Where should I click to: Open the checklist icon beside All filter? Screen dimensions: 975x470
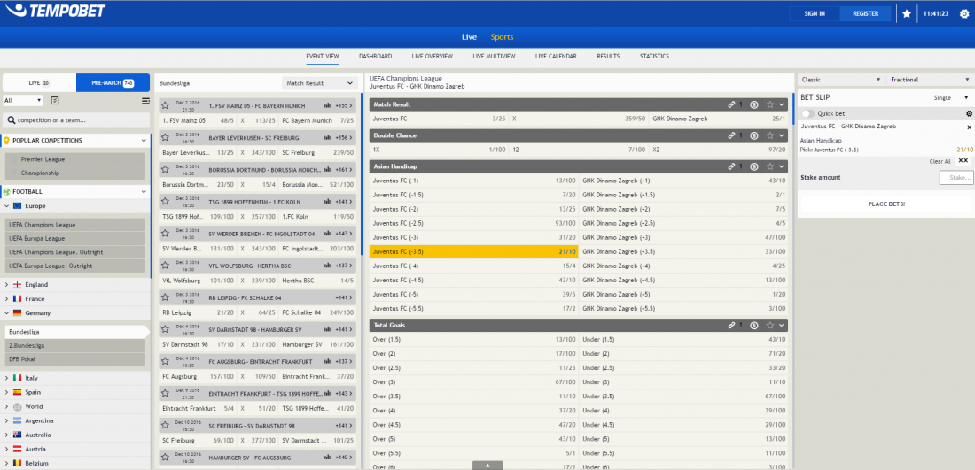[55, 101]
